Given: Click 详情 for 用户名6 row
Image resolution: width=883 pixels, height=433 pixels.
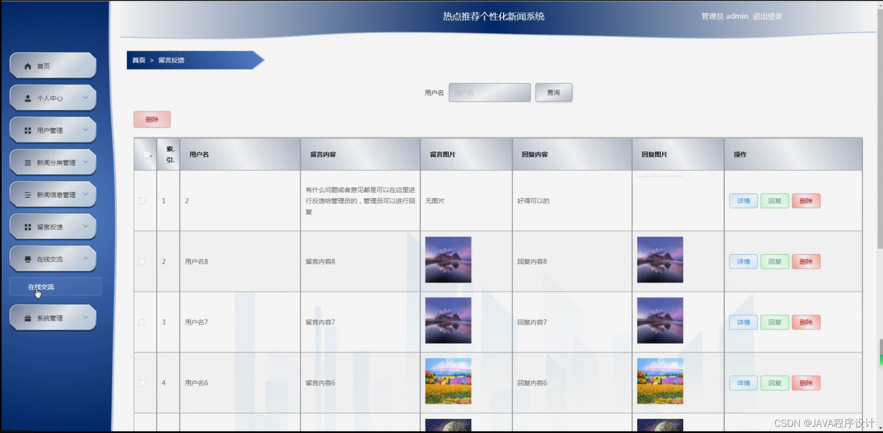Looking at the screenshot, I should (743, 383).
